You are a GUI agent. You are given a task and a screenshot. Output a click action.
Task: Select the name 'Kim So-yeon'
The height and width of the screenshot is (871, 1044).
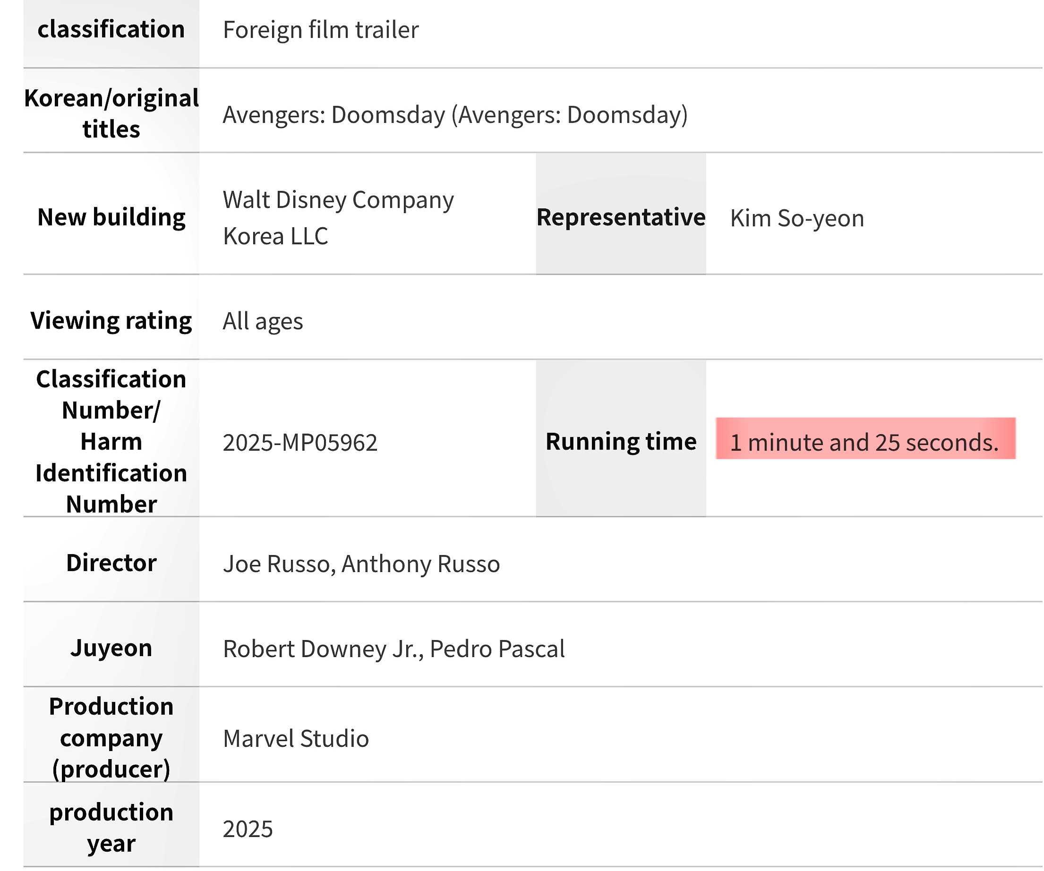797,218
